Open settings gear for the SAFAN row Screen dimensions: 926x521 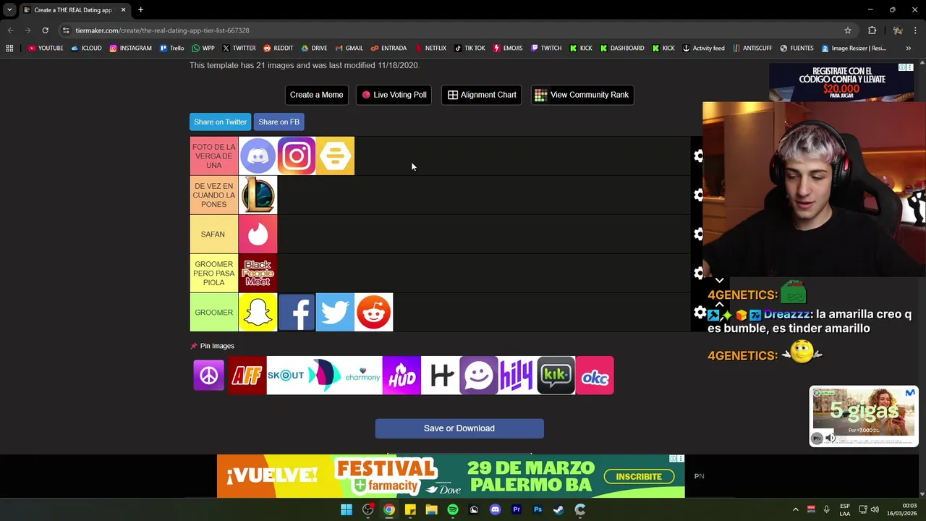click(x=699, y=234)
